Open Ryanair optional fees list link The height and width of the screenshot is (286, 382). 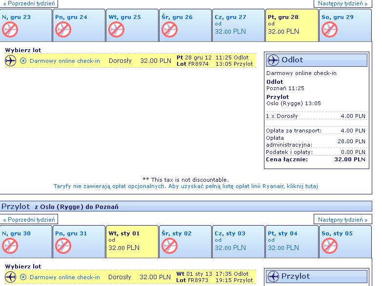coord(186,186)
